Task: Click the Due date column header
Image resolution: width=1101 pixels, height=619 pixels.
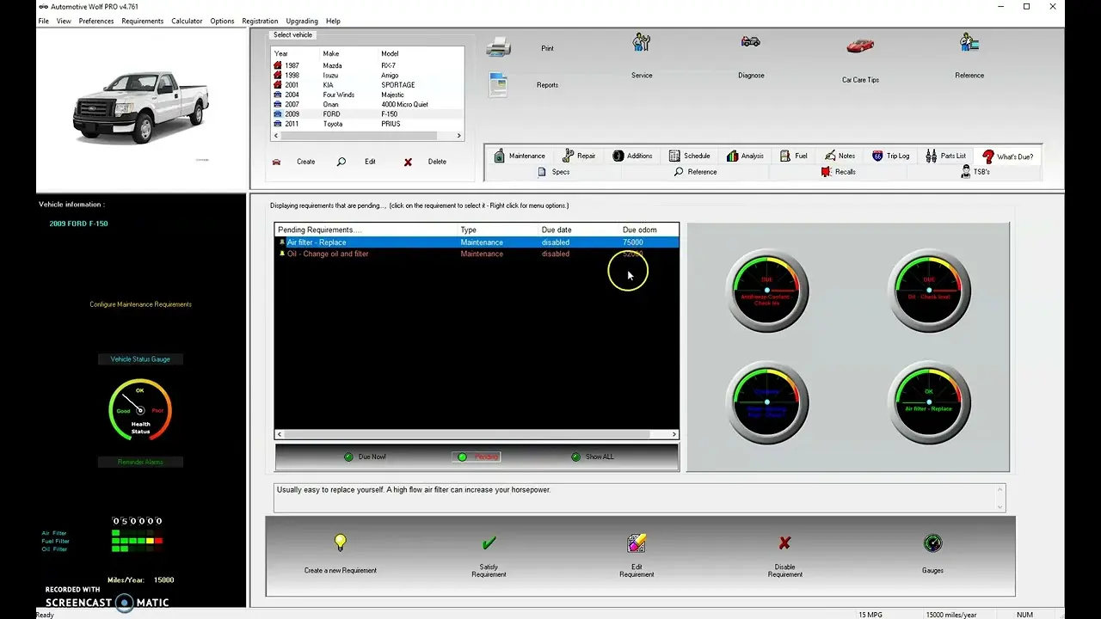Action: pyautogui.click(x=578, y=230)
